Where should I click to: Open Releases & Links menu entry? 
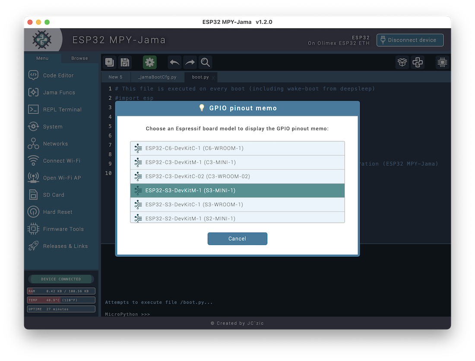65,246
